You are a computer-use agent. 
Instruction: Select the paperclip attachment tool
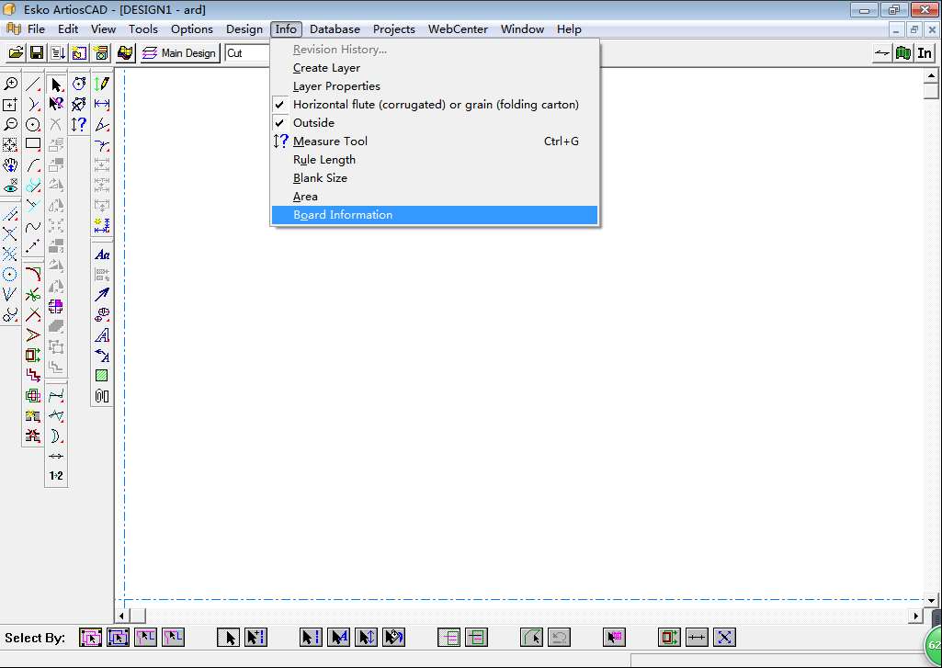pos(102,396)
